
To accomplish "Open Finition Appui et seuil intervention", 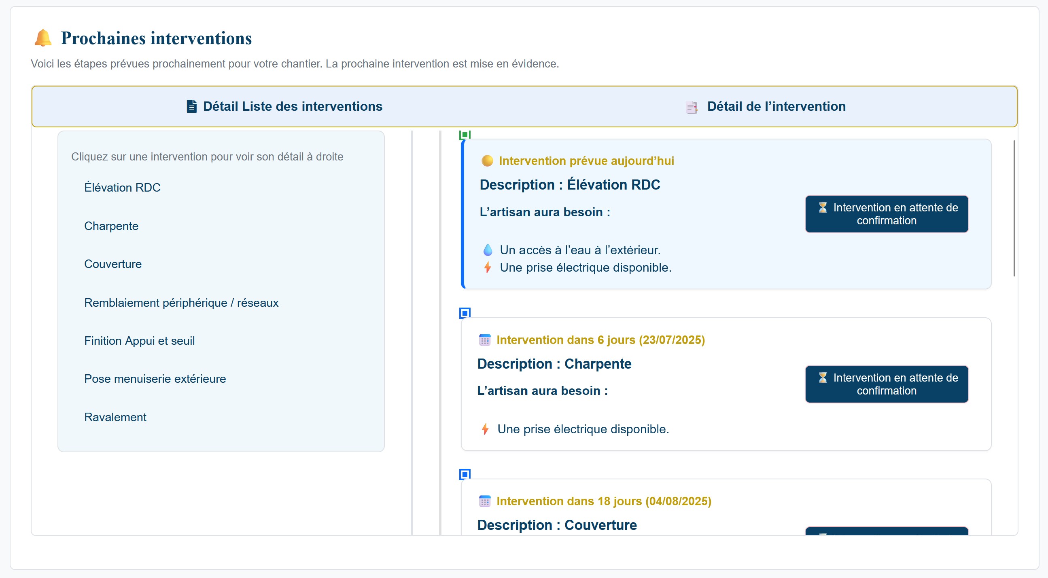I will pos(139,341).
